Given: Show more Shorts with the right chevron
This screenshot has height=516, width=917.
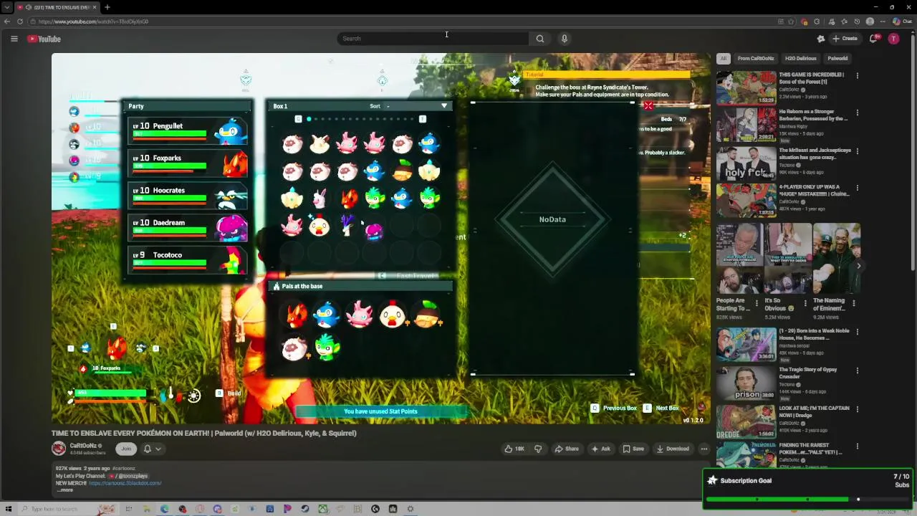Looking at the screenshot, I should [x=858, y=266].
